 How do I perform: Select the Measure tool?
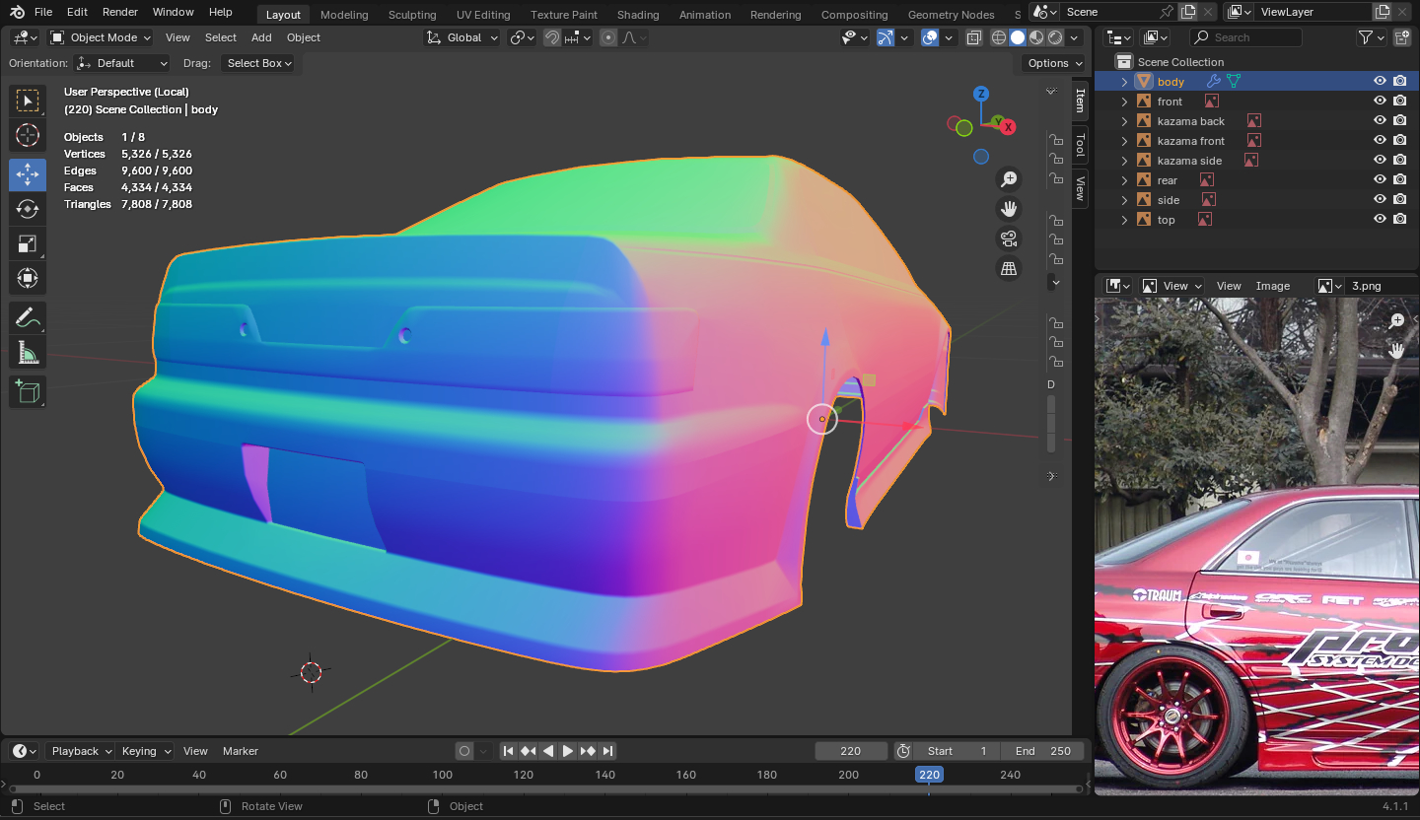28,353
